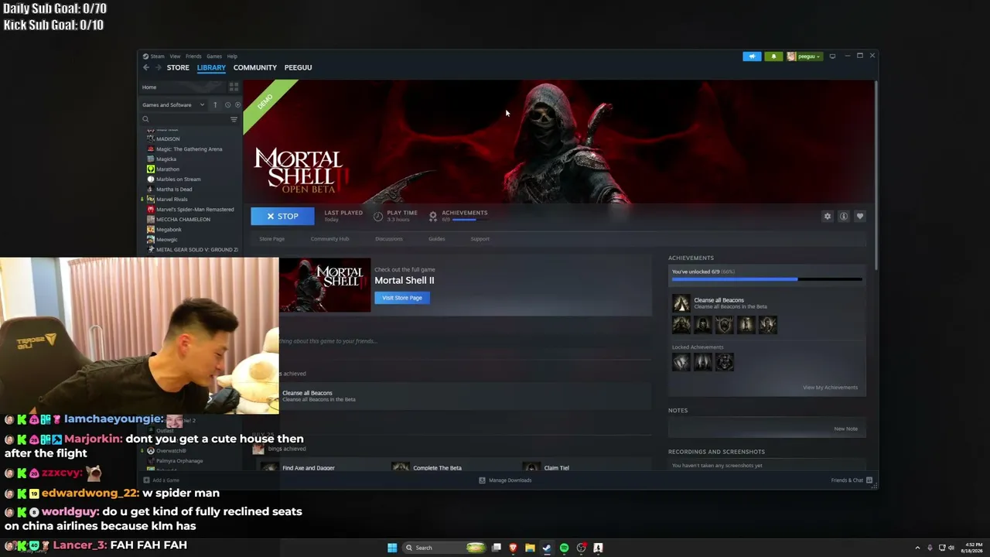
Task: Click the achievements progress bar in the sidebar panel
Action: pos(766,279)
